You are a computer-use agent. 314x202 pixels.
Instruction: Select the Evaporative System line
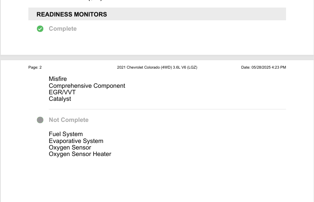point(76,141)
